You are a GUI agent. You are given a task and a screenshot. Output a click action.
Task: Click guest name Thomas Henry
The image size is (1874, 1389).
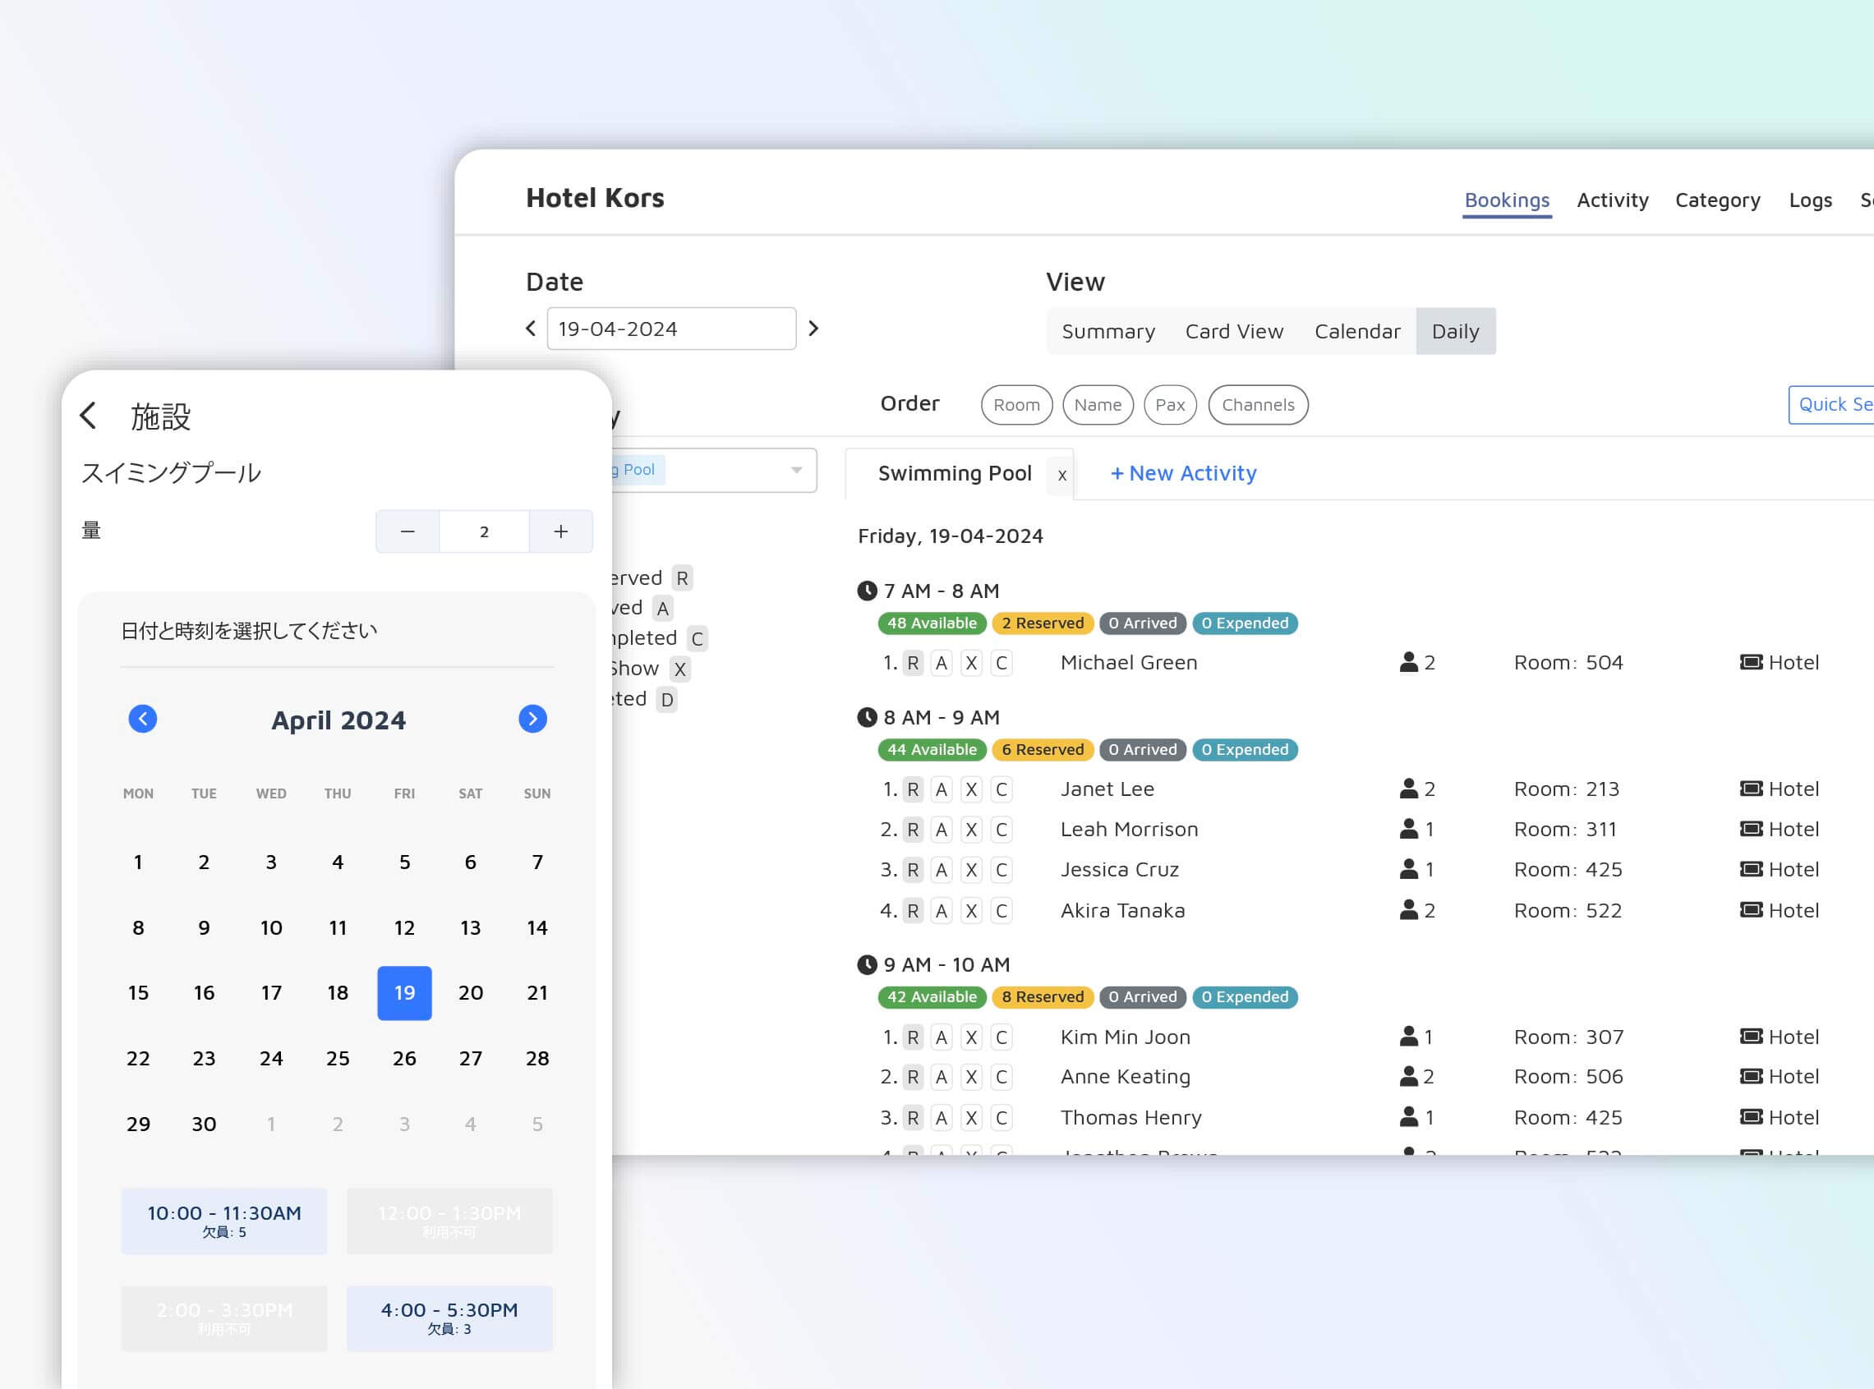click(x=1130, y=1117)
